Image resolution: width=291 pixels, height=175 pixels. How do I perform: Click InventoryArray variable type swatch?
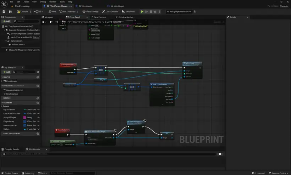coord(25,125)
